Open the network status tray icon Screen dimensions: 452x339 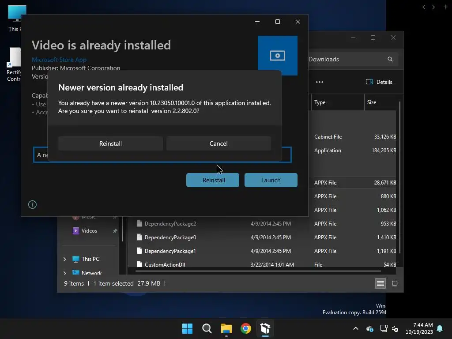(384, 328)
